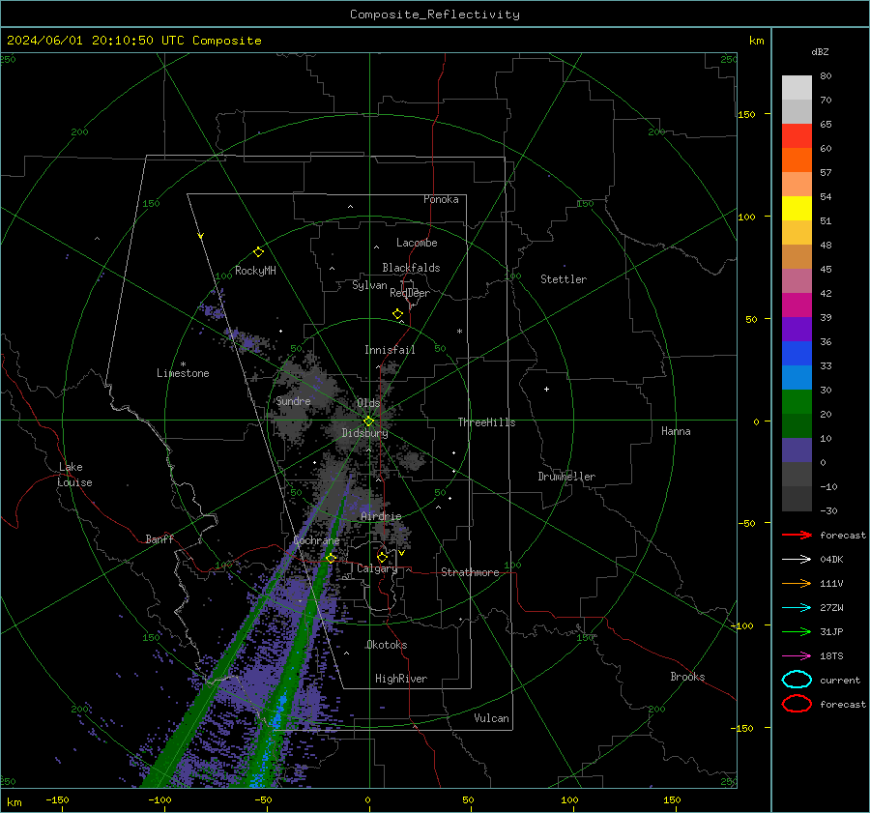Select green swatch between 30 and 20
The image size is (870, 813).
(797, 402)
